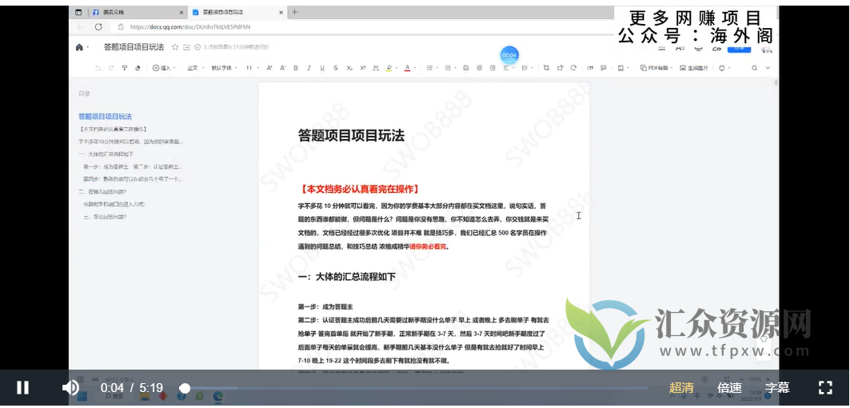Screen dimensions: 850x408
Task: Click the redo arrow in toolbar
Action: click(x=111, y=68)
